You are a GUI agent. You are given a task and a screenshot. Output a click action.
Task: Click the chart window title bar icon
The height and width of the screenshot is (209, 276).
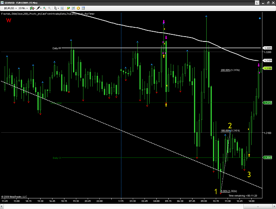tap(2, 3)
